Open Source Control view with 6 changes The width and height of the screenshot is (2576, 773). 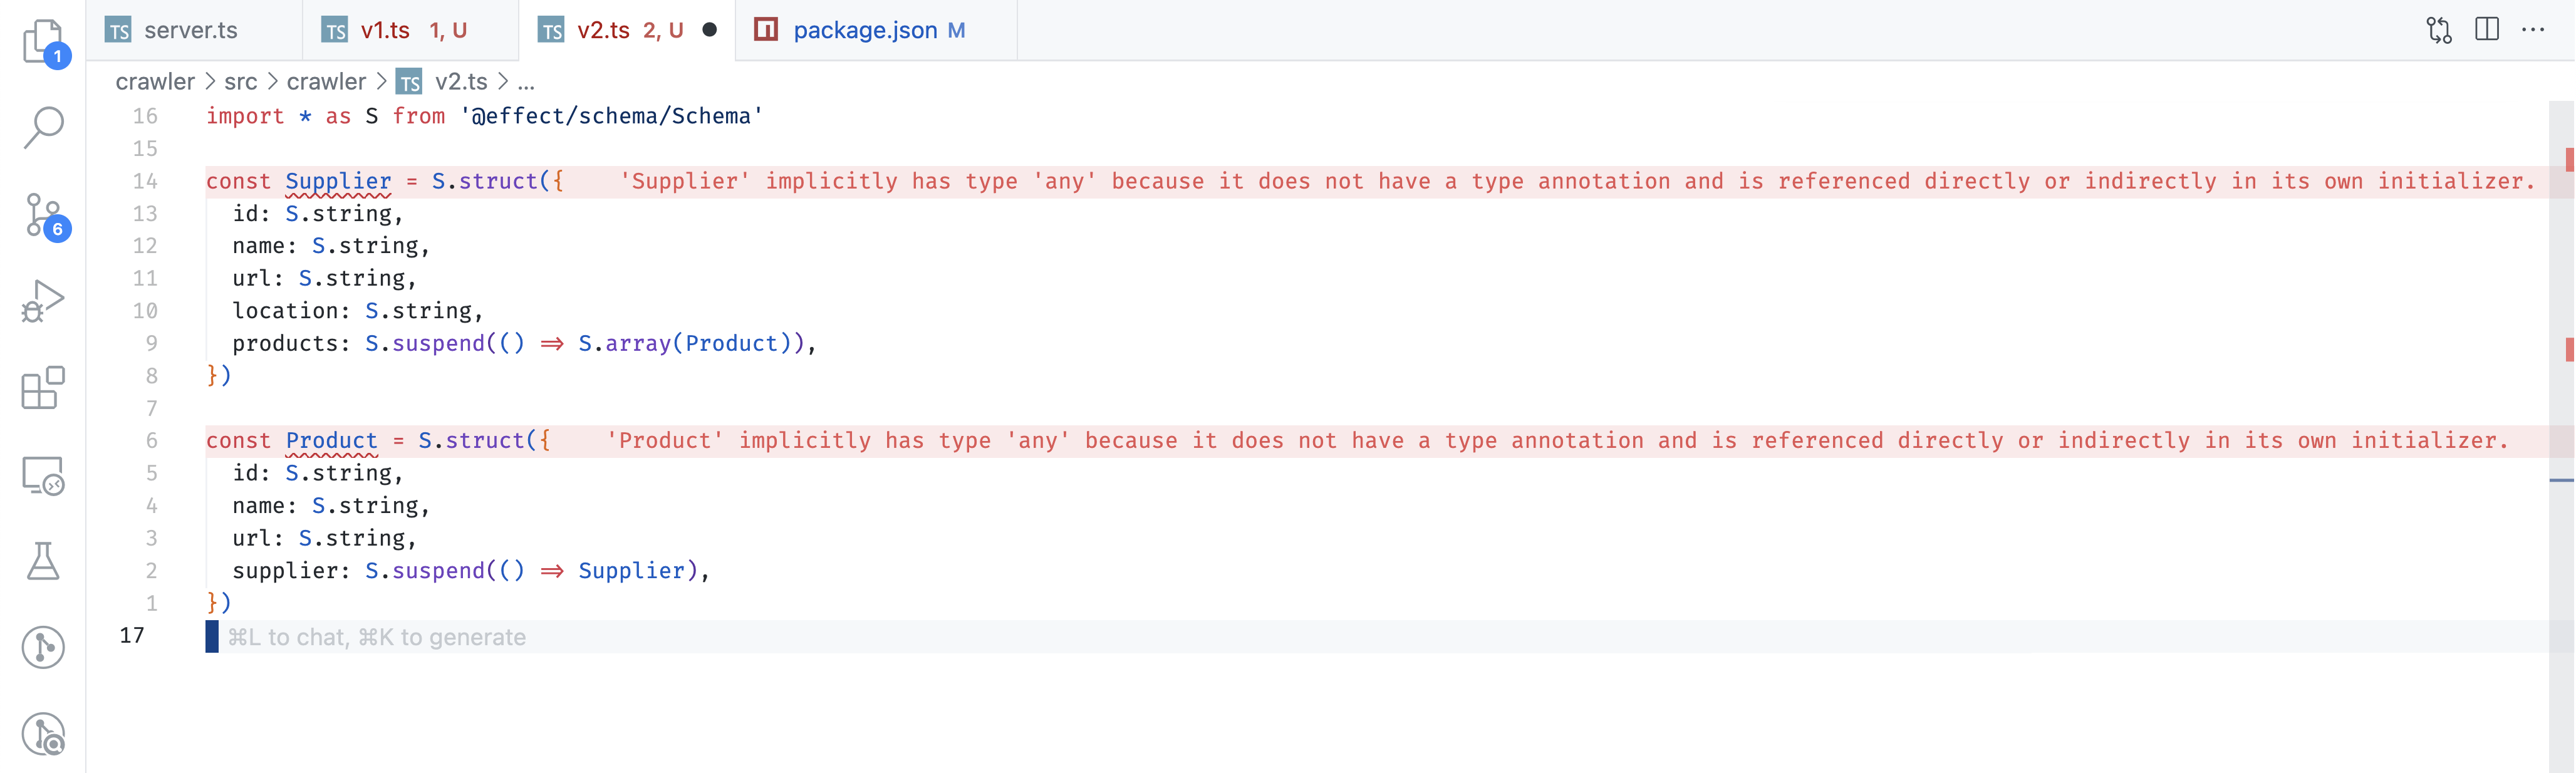[x=42, y=215]
